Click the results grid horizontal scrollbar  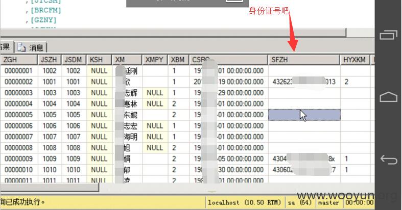[50, 188]
